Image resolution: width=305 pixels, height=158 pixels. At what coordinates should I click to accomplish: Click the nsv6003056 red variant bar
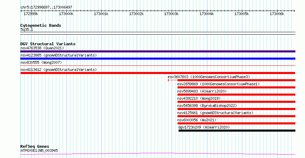236,123
